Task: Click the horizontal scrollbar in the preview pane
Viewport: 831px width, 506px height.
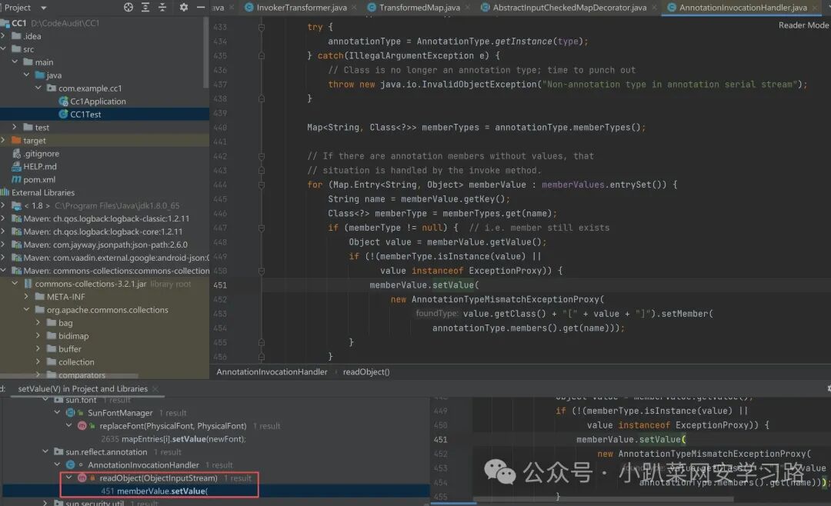Action: click(603, 499)
